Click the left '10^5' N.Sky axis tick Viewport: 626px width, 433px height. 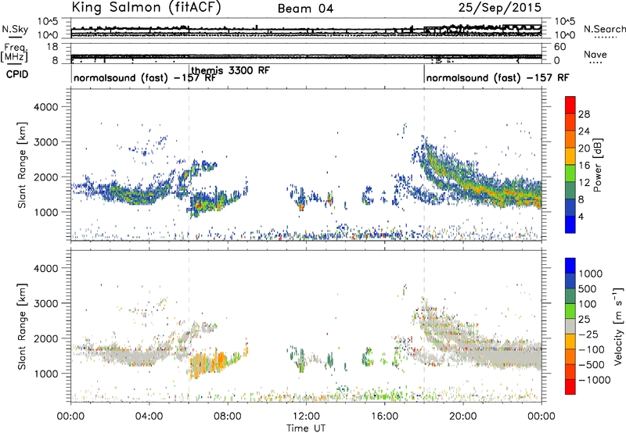click(48, 22)
